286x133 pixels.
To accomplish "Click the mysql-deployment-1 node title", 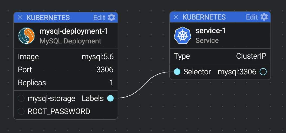I will point(74,31).
